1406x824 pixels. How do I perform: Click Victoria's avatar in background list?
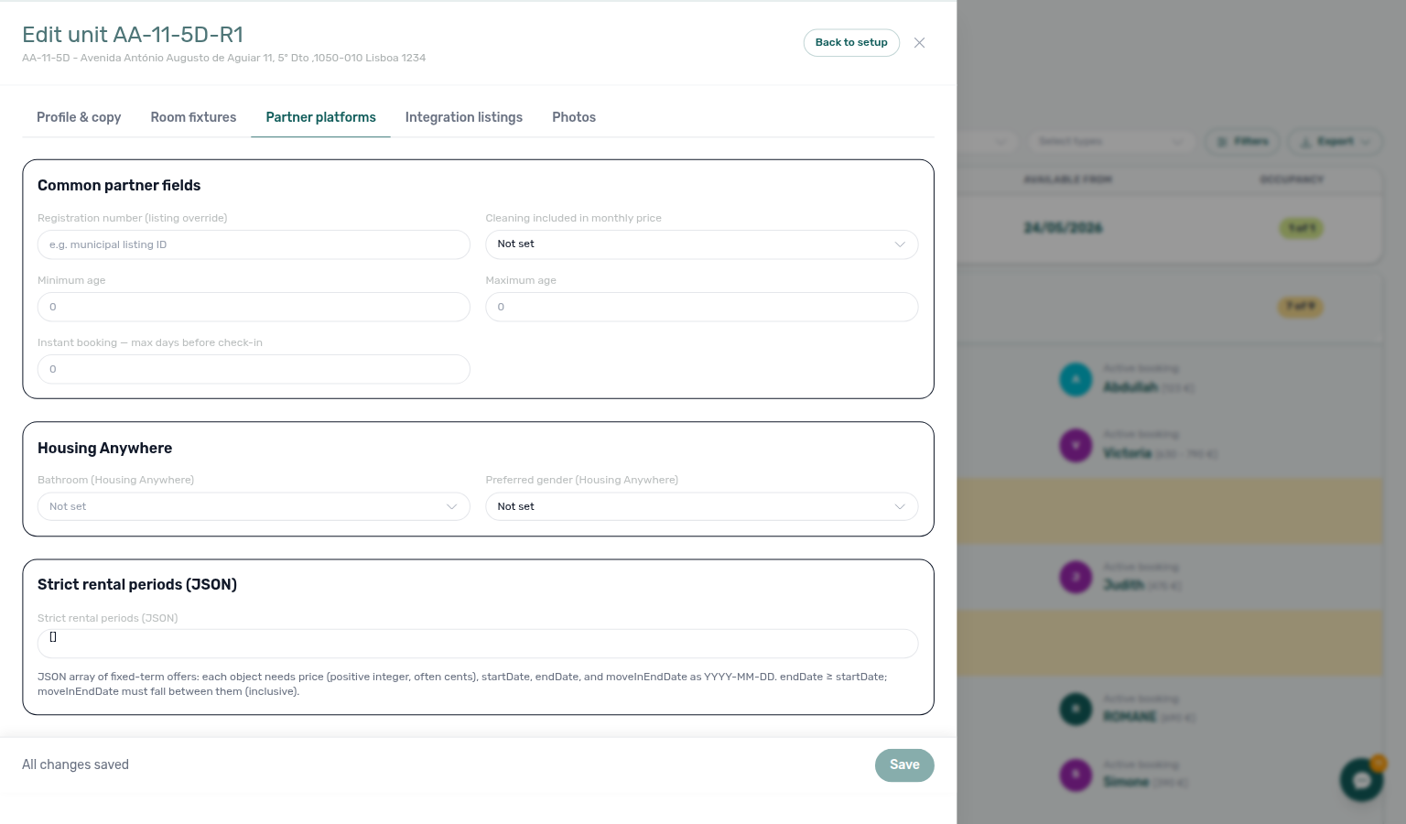click(x=1076, y=446)
